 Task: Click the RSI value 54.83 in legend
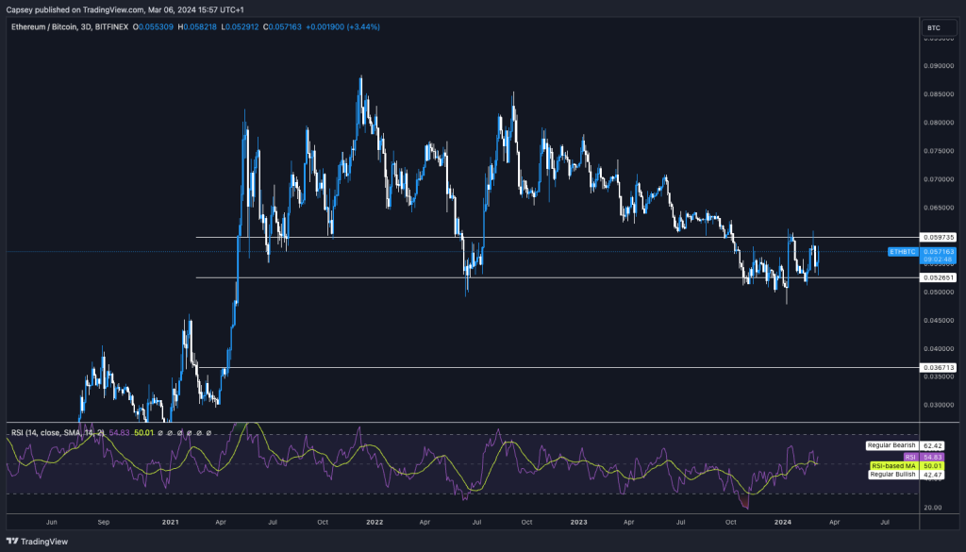point(119,432)
